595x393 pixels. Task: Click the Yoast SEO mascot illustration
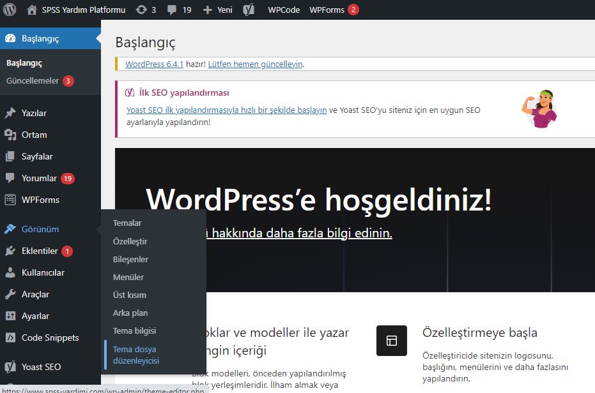click(x=539, y=109)
